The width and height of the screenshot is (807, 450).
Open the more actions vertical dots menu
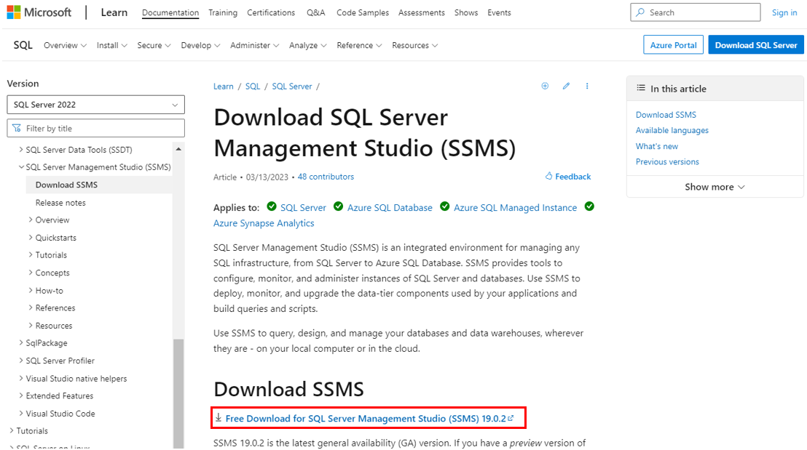(x=587, y=86)
